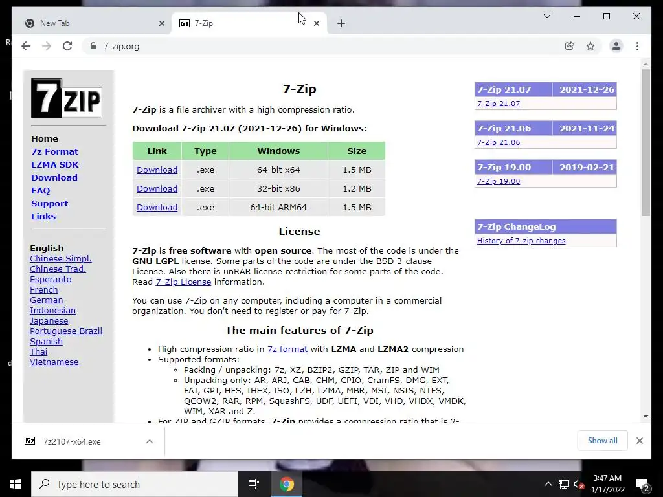Switch language to Vietnamese
Screen dimensions: 663x497
coord(54,362)
